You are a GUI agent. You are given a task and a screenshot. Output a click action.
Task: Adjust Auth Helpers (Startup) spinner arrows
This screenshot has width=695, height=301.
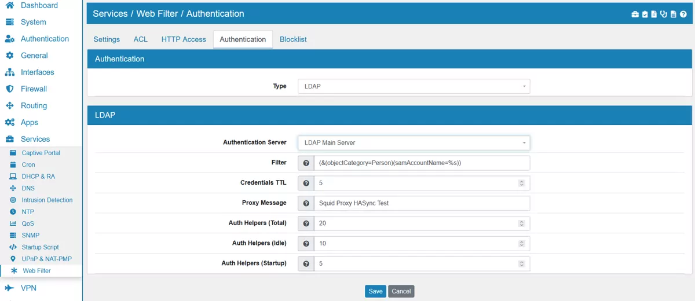tap(521, 264)
